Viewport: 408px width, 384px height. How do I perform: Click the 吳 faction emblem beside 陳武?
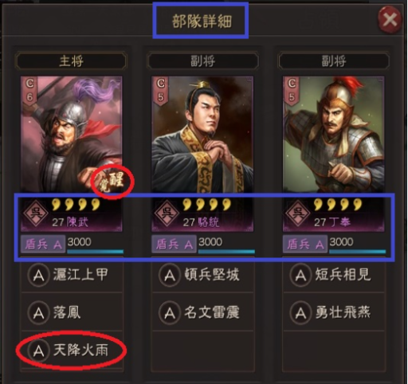point(36,214)
